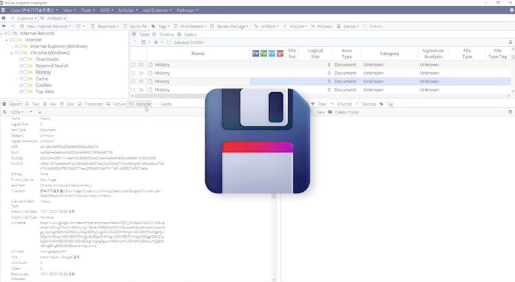Switch to the Console tab
Viewport: 515px width, 282px height.
tap(140, 104)
